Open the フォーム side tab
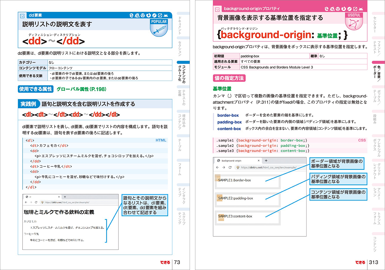This screenshot has width=385, height=270. point(180,169)
